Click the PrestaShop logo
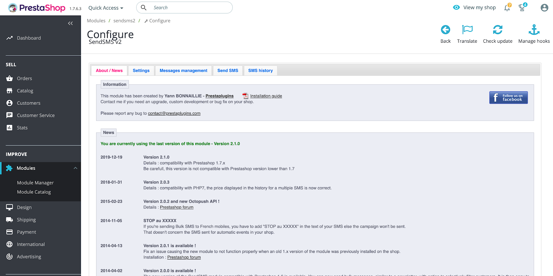 tap(37, 8)
